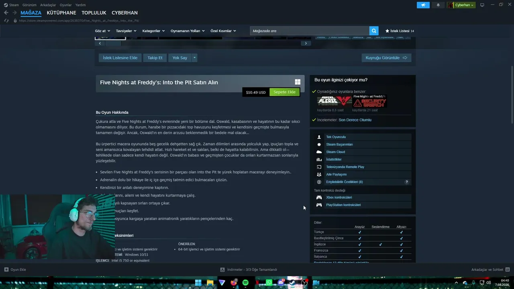Screen dimensions: 514x289
Task: Expand the Kategoriler dropdown
Action: pos(153,31)
